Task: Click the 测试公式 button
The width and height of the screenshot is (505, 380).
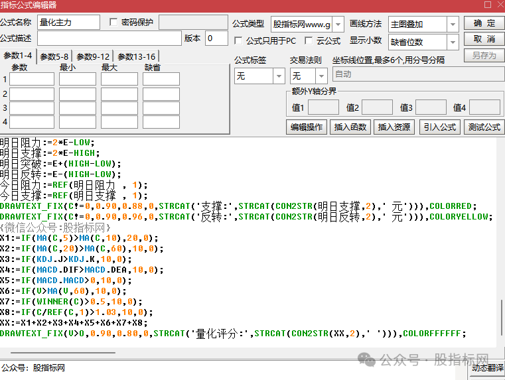Action: click(x=484, y=127)
